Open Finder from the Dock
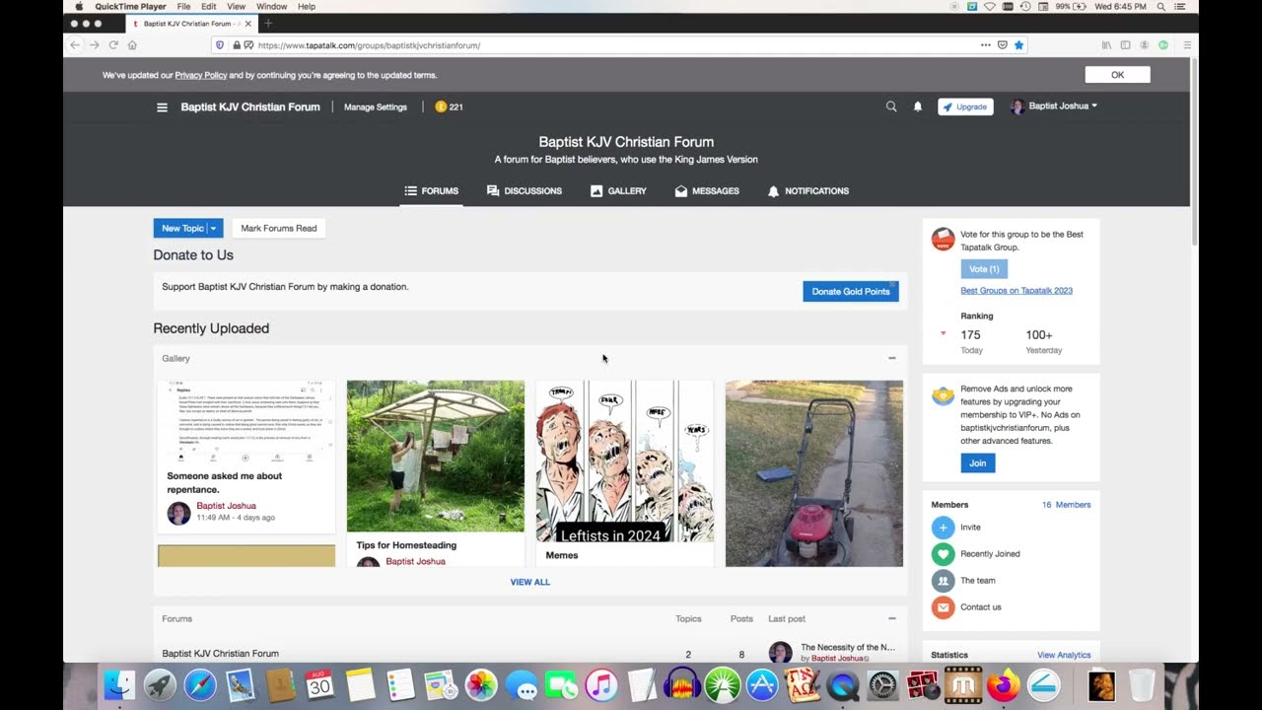Viewport: 1262px width, 710px height. [119, 685]
